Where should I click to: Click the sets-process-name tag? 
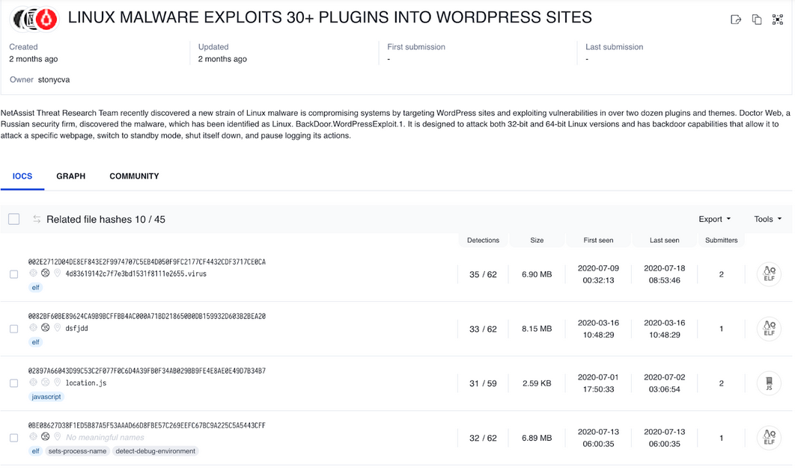click(77, 451)
